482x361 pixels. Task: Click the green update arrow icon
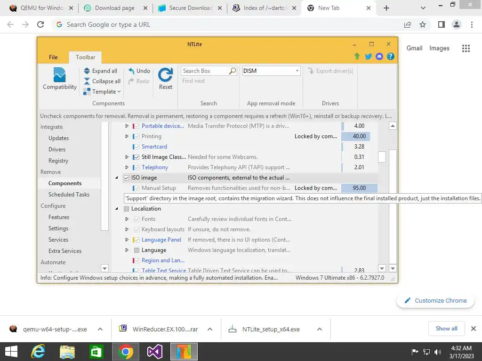[357, 56]
